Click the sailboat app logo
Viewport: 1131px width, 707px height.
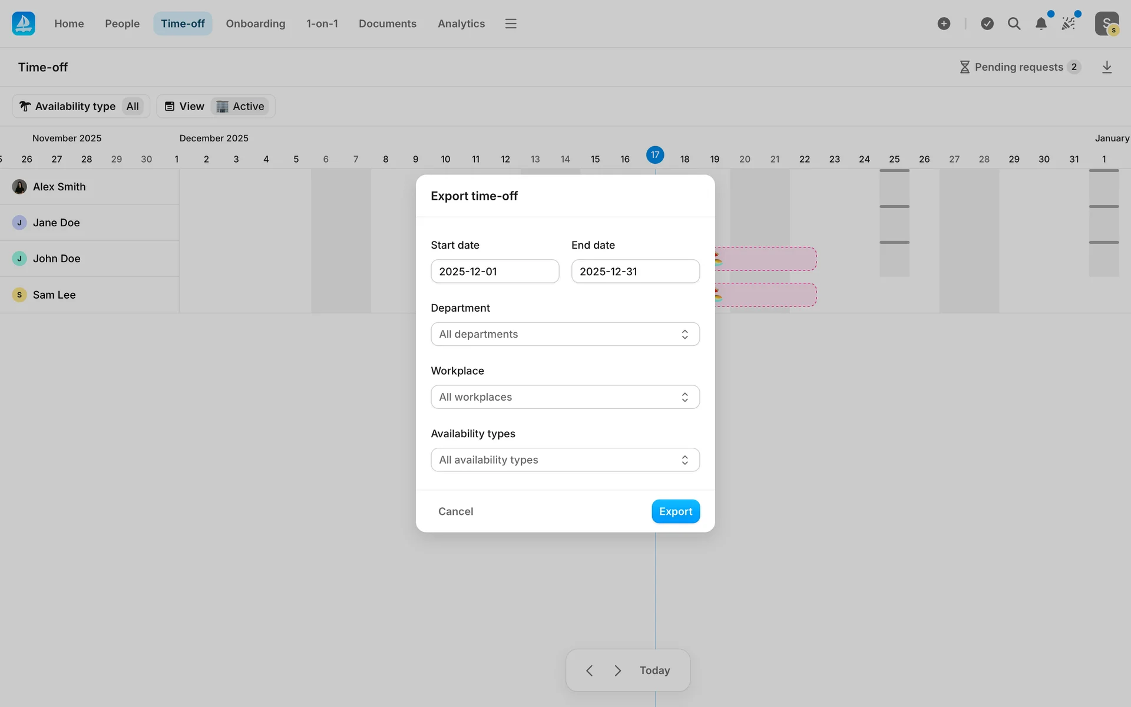pos(24,24)
